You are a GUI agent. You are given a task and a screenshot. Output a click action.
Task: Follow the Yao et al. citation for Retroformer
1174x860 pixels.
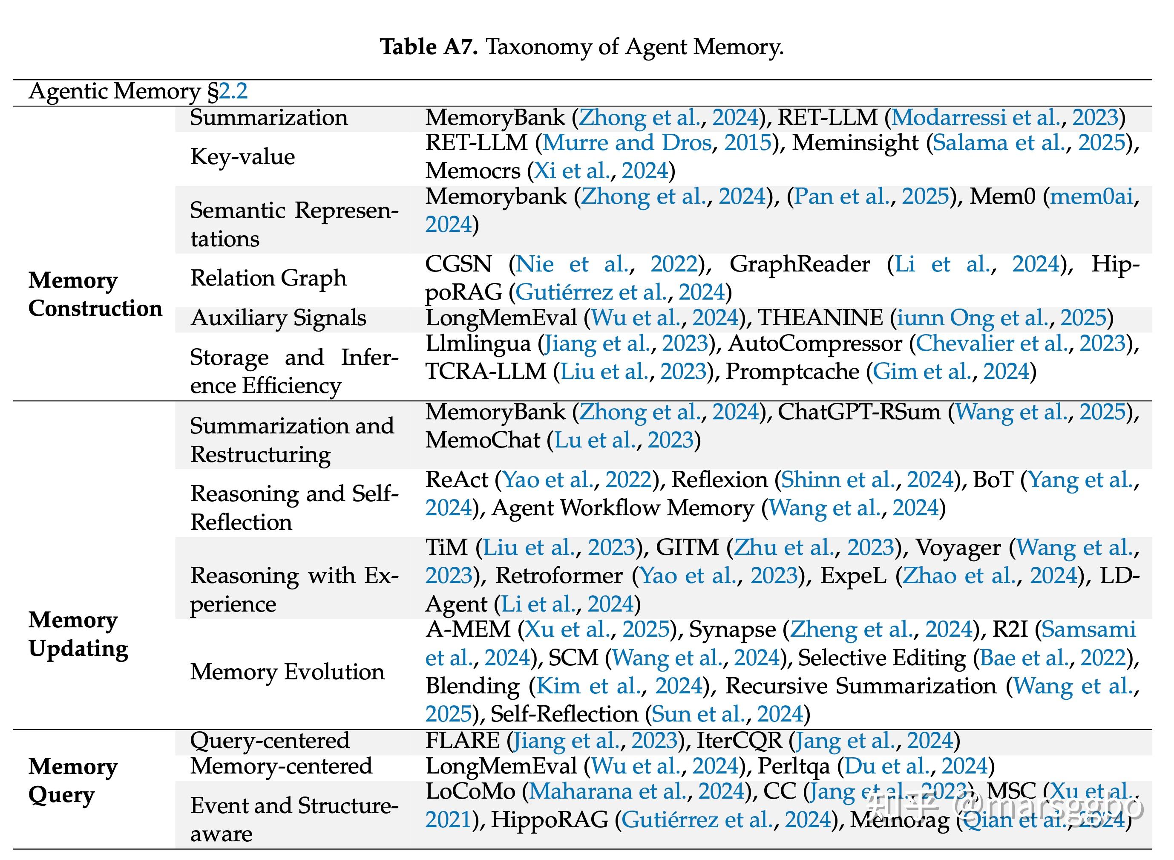coord(718,576)
